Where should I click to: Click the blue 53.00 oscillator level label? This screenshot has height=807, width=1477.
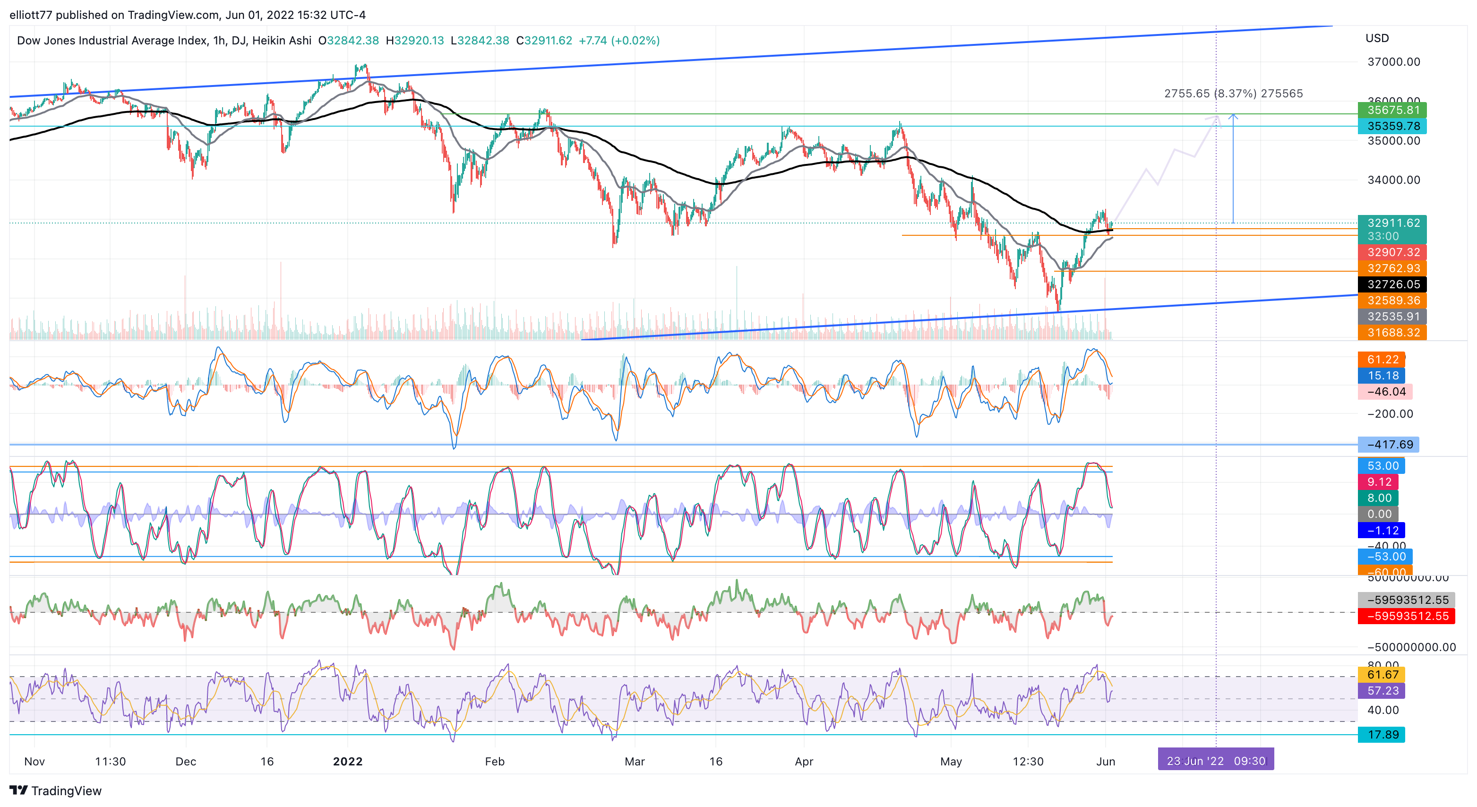(x=1381, y=466)
